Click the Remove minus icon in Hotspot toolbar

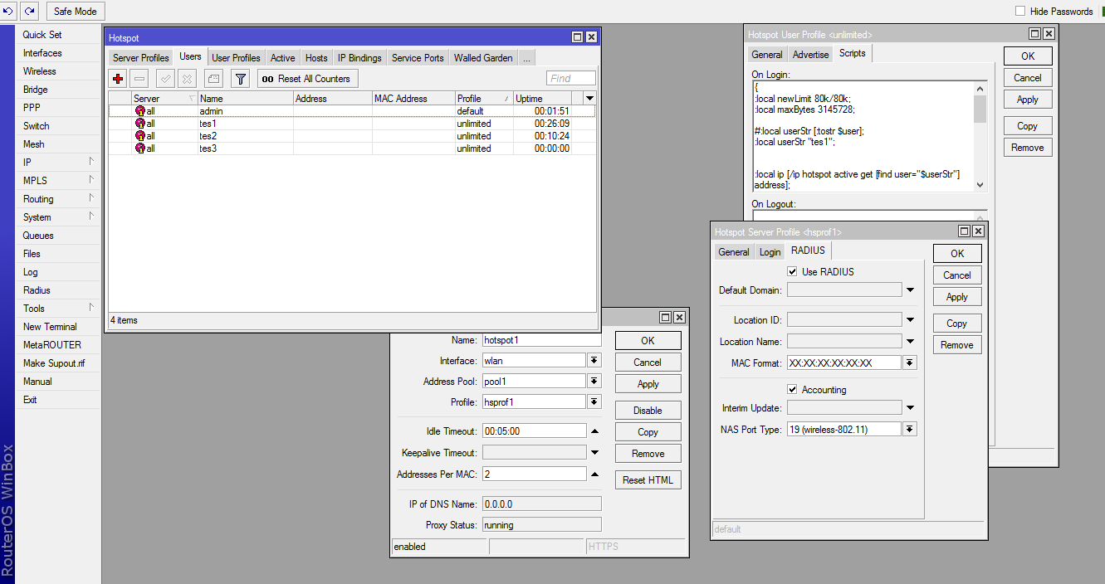[139, 79]
